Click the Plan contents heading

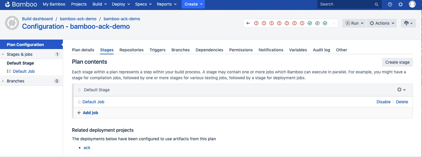(x=90, y=62)
